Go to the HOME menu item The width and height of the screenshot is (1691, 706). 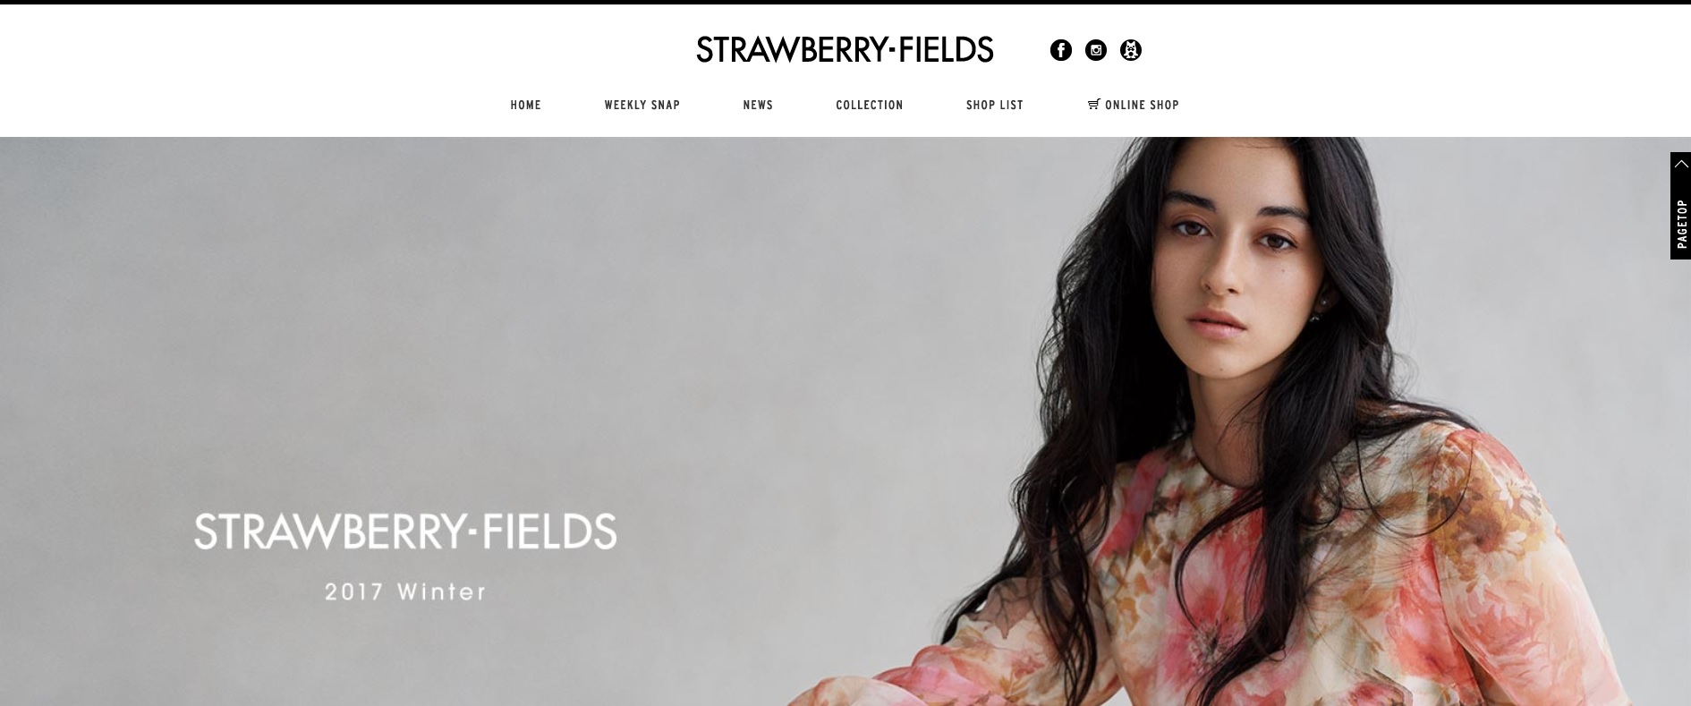click(526, 105)
